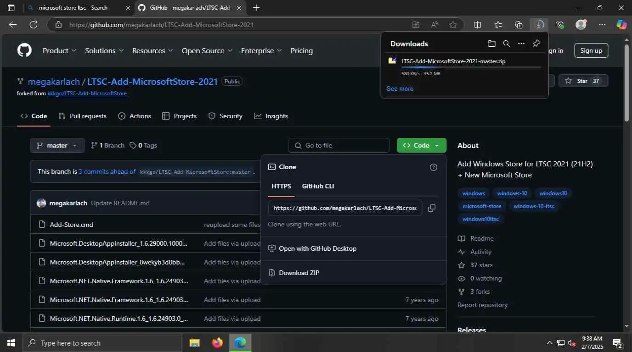Click the Go to file search field
632x352 pixels.
pos(339,145)
